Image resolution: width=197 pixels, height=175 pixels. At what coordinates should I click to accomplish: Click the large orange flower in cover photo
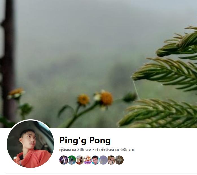click(106, 98)
